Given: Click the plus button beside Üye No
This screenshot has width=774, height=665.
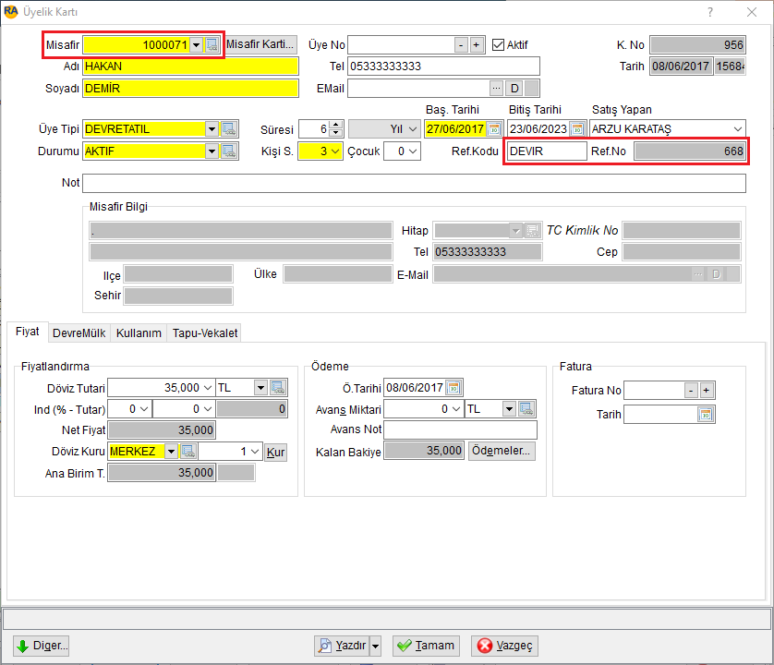Looking at the screenshot, I should click(x=477, y=45).
